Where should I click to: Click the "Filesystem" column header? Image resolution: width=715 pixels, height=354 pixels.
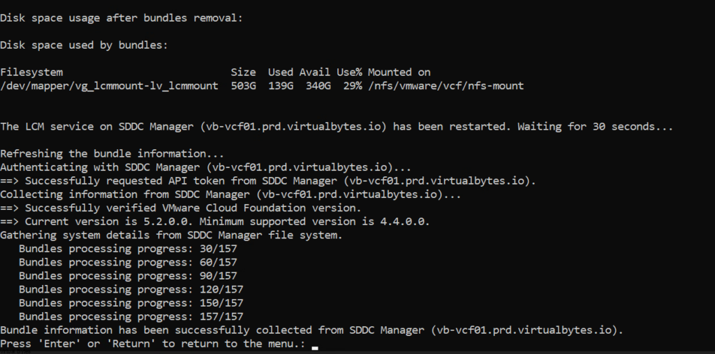tap(31, 72)
